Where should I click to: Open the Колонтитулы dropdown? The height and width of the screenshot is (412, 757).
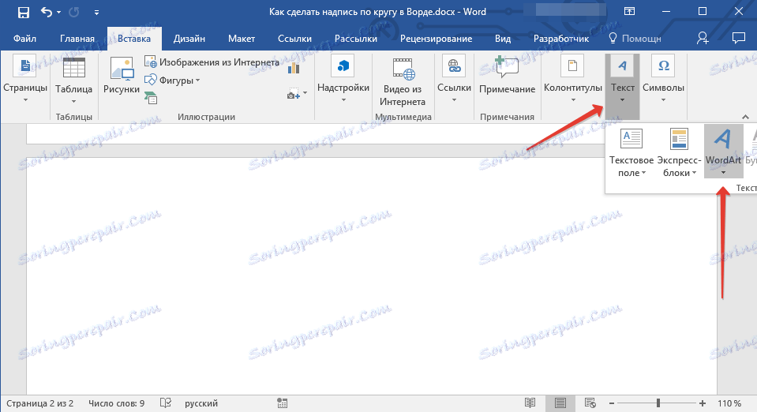click(573, 80)
